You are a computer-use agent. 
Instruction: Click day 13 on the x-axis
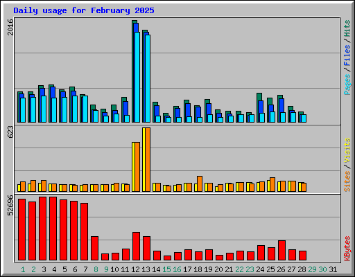[146, 269]
